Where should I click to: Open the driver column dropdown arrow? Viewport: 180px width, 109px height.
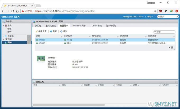[x=90, y=36]
